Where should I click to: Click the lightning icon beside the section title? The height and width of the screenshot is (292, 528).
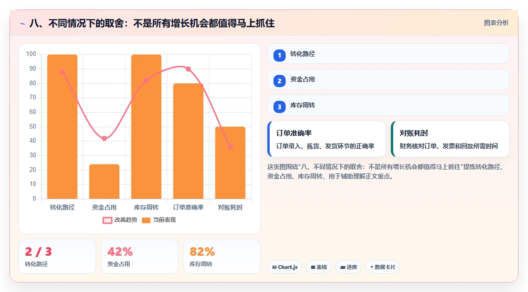[x=23, y=24]
